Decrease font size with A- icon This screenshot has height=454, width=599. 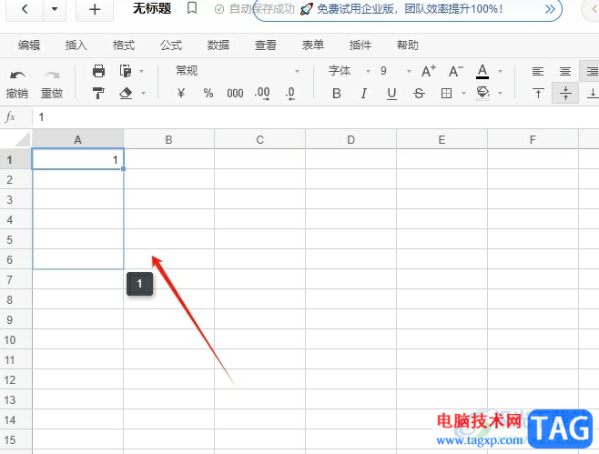pyautogui.click(x=456, y=71)
